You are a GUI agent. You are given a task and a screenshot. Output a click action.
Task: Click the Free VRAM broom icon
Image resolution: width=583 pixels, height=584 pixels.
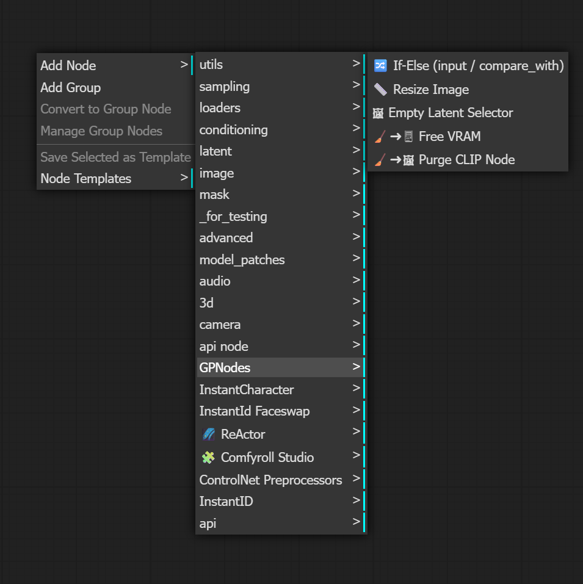point(380,136)
